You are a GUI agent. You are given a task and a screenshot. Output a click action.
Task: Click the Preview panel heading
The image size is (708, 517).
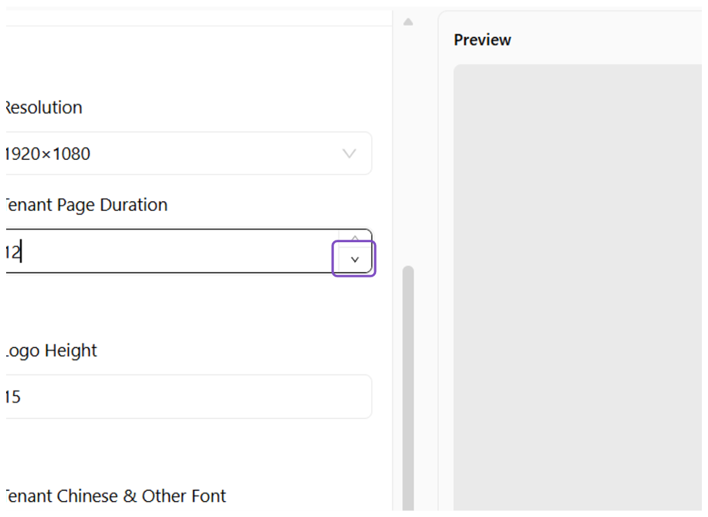point(482,40)
